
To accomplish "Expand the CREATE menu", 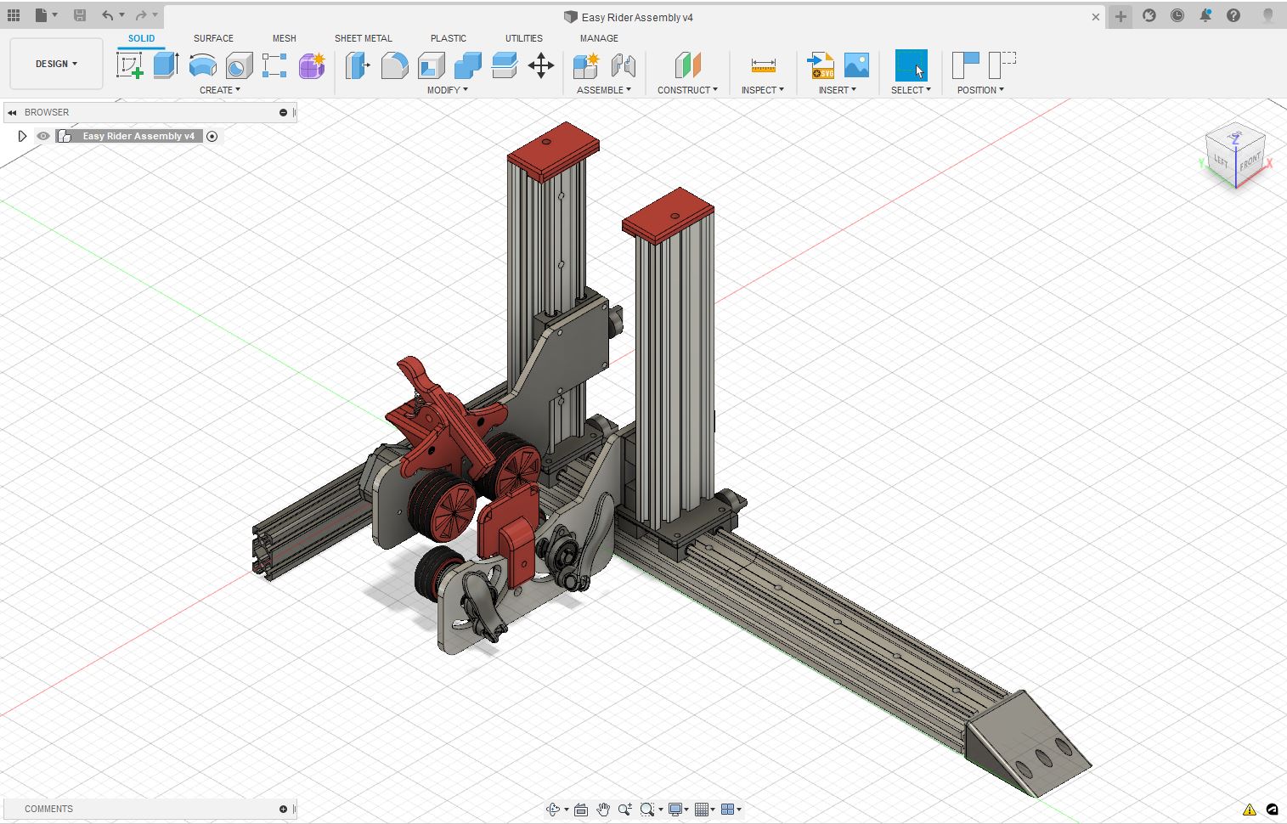I will (x=220, y=90).
